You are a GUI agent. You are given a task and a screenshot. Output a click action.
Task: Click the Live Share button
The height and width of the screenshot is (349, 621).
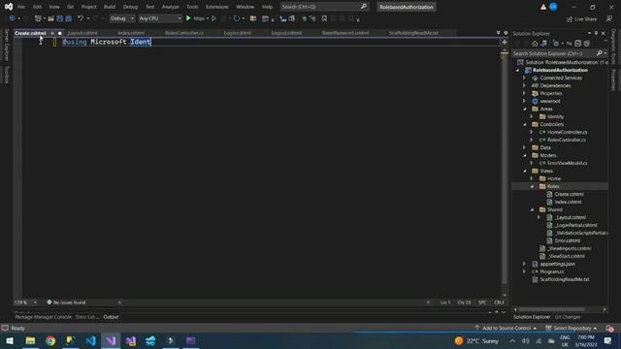(581, 18)
